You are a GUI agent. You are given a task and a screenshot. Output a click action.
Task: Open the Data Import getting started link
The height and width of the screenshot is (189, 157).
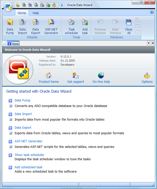23,114
